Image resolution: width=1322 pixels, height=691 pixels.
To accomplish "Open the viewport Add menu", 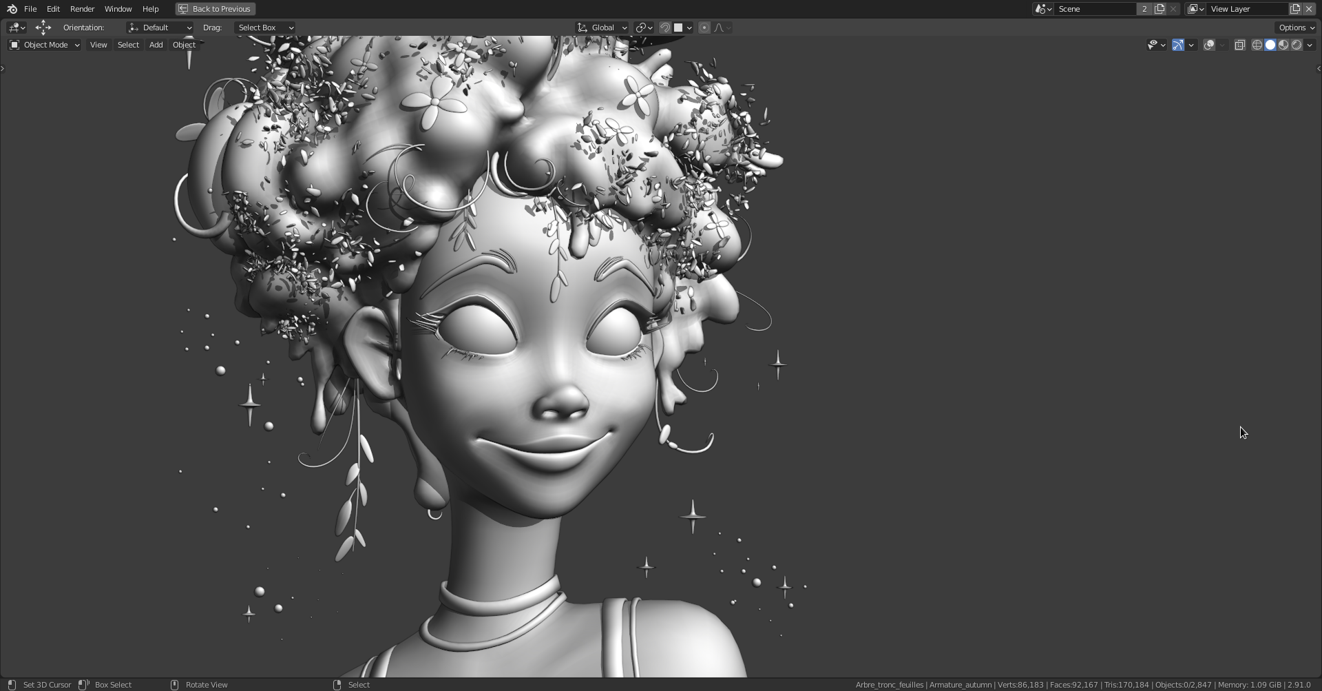I will pyautogui.click(x=156, y=45).
